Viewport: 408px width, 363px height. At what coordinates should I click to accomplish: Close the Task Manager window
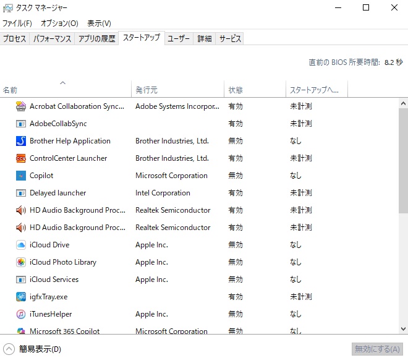[x=394, y=8]
